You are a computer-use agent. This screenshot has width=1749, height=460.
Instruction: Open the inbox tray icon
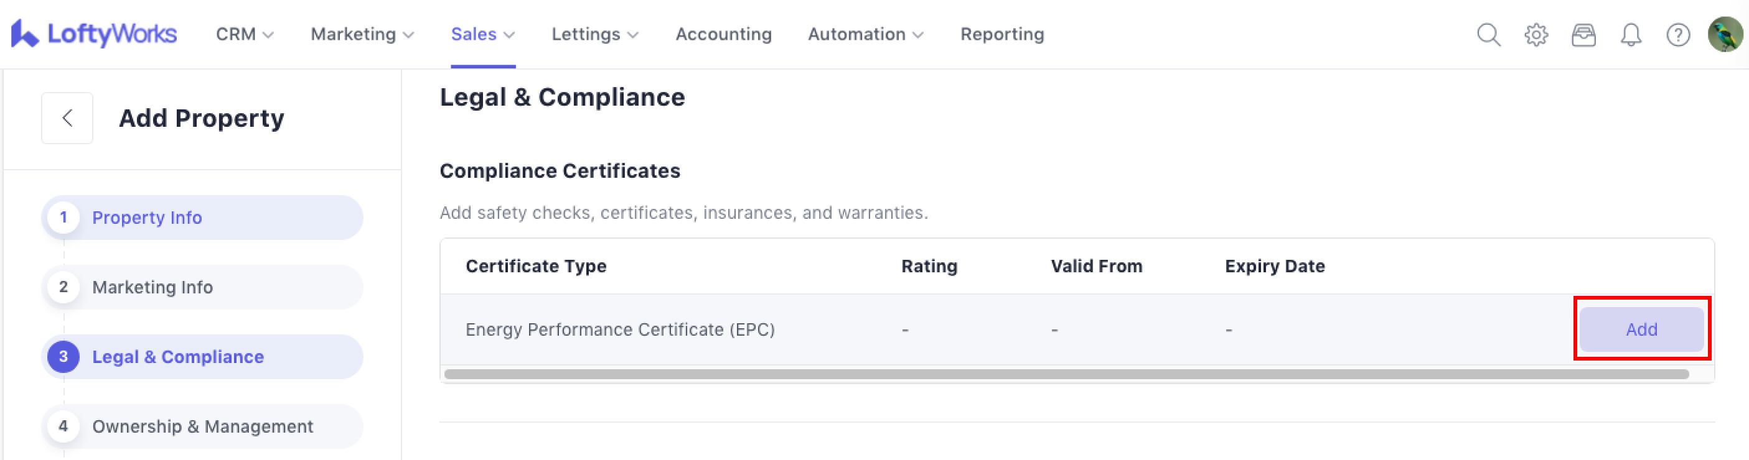point(1583,34)
